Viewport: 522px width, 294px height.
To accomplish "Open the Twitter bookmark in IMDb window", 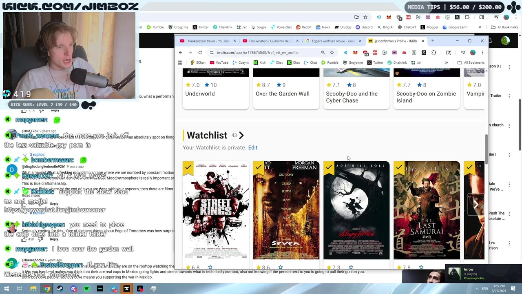I will (375, 62).
